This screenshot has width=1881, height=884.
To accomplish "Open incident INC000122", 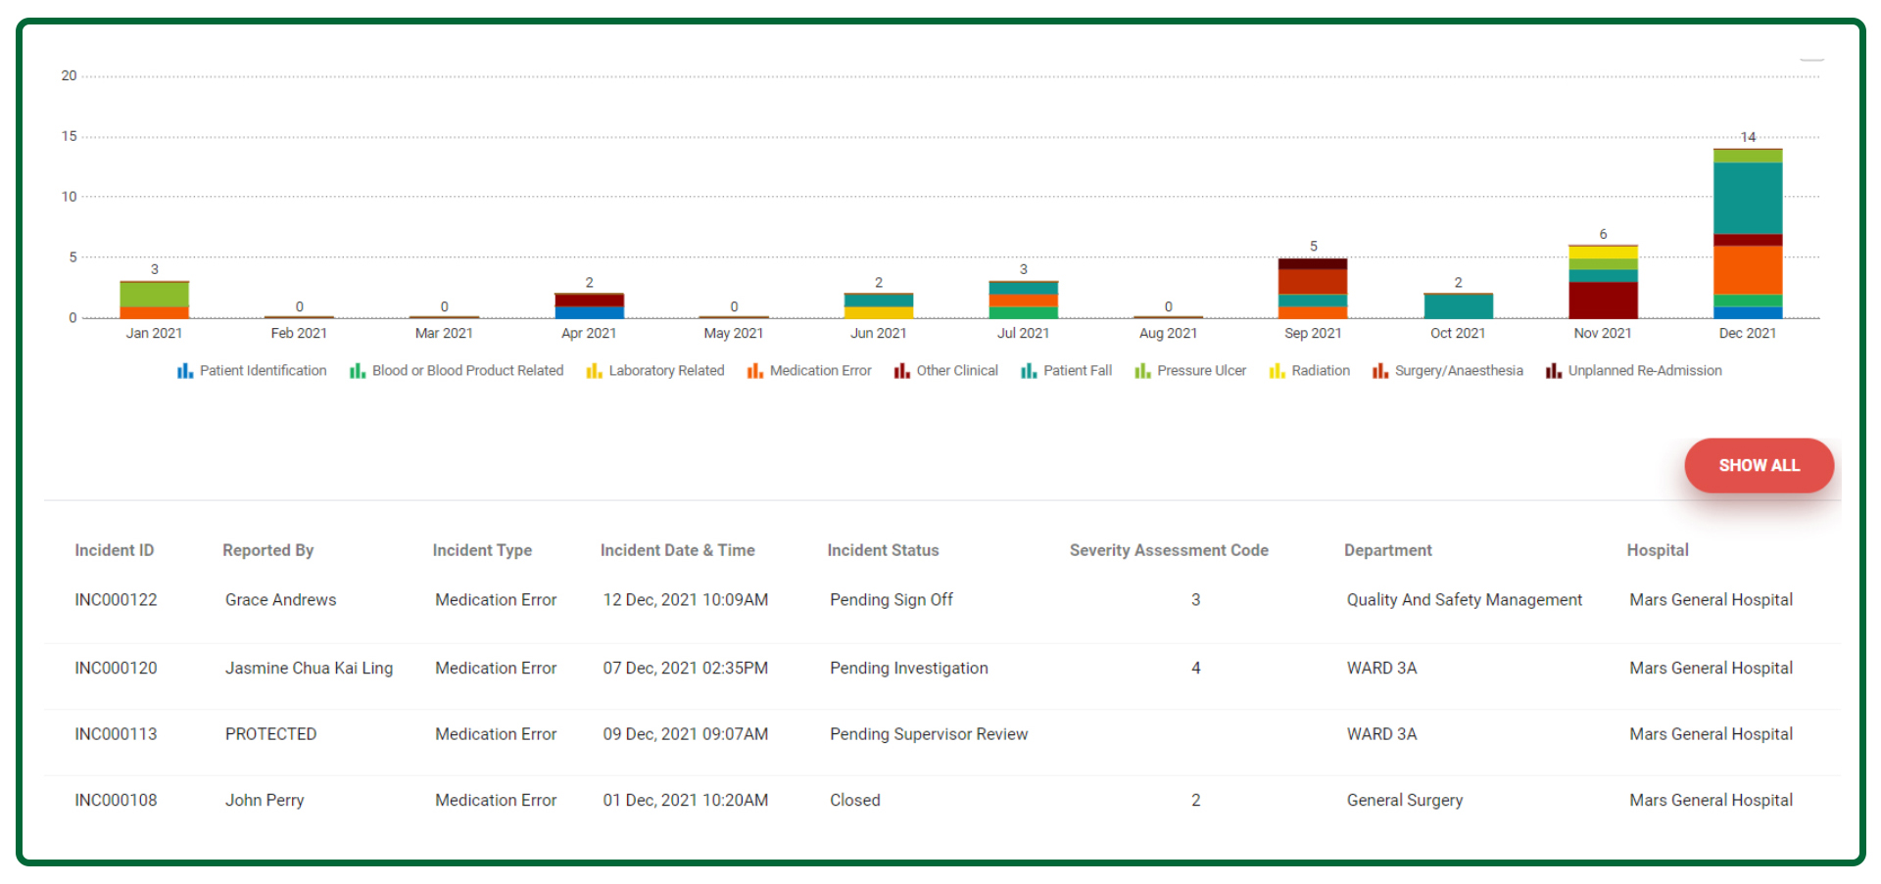I will (116, 600).
